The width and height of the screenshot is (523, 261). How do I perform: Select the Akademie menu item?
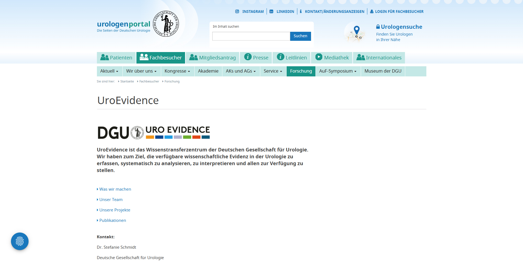click(x=208, y=71)
